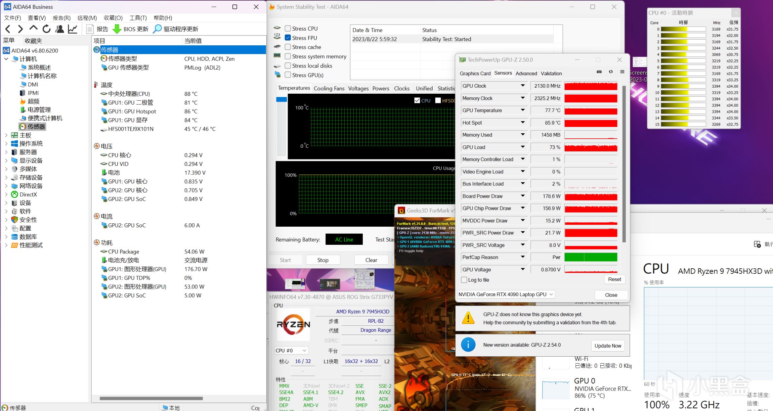Open GPU-Z hamburger menu icon

point(622,72)
